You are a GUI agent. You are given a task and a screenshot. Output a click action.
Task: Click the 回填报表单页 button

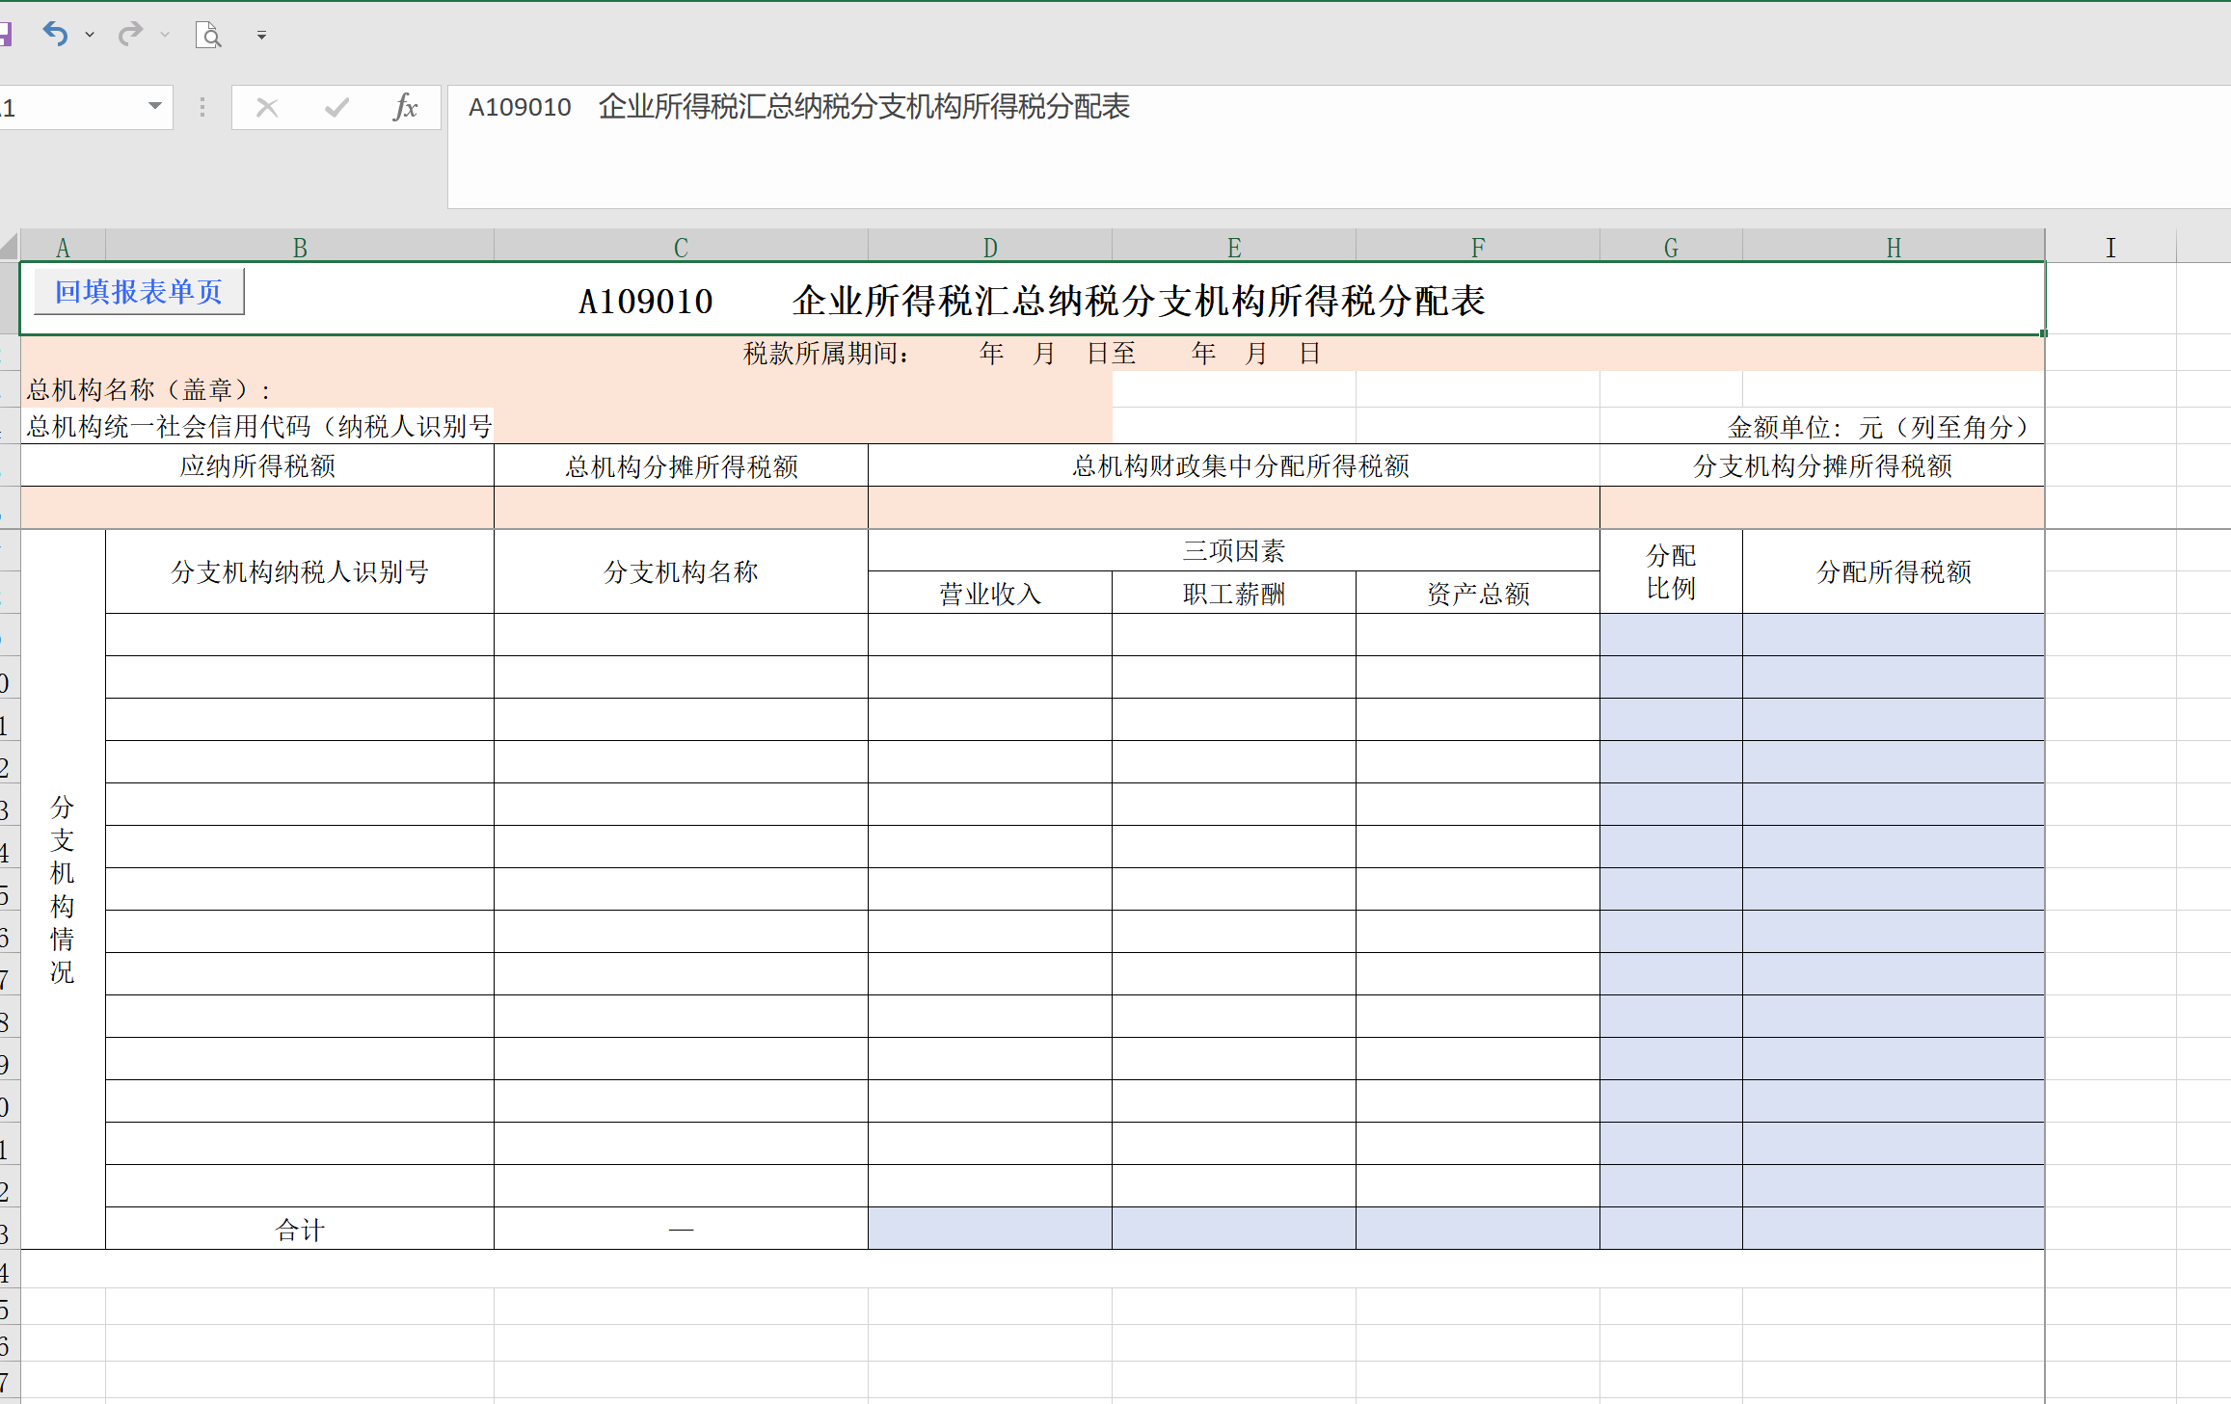tap(139, 292)
